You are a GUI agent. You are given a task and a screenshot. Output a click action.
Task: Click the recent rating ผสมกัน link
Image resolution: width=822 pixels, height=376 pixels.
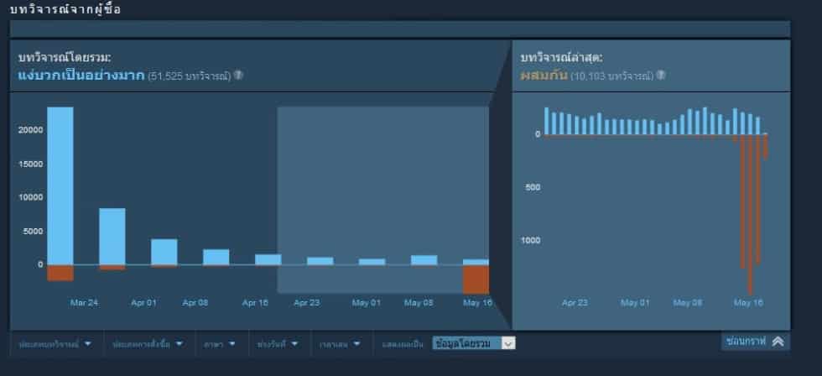coord(544,75)
